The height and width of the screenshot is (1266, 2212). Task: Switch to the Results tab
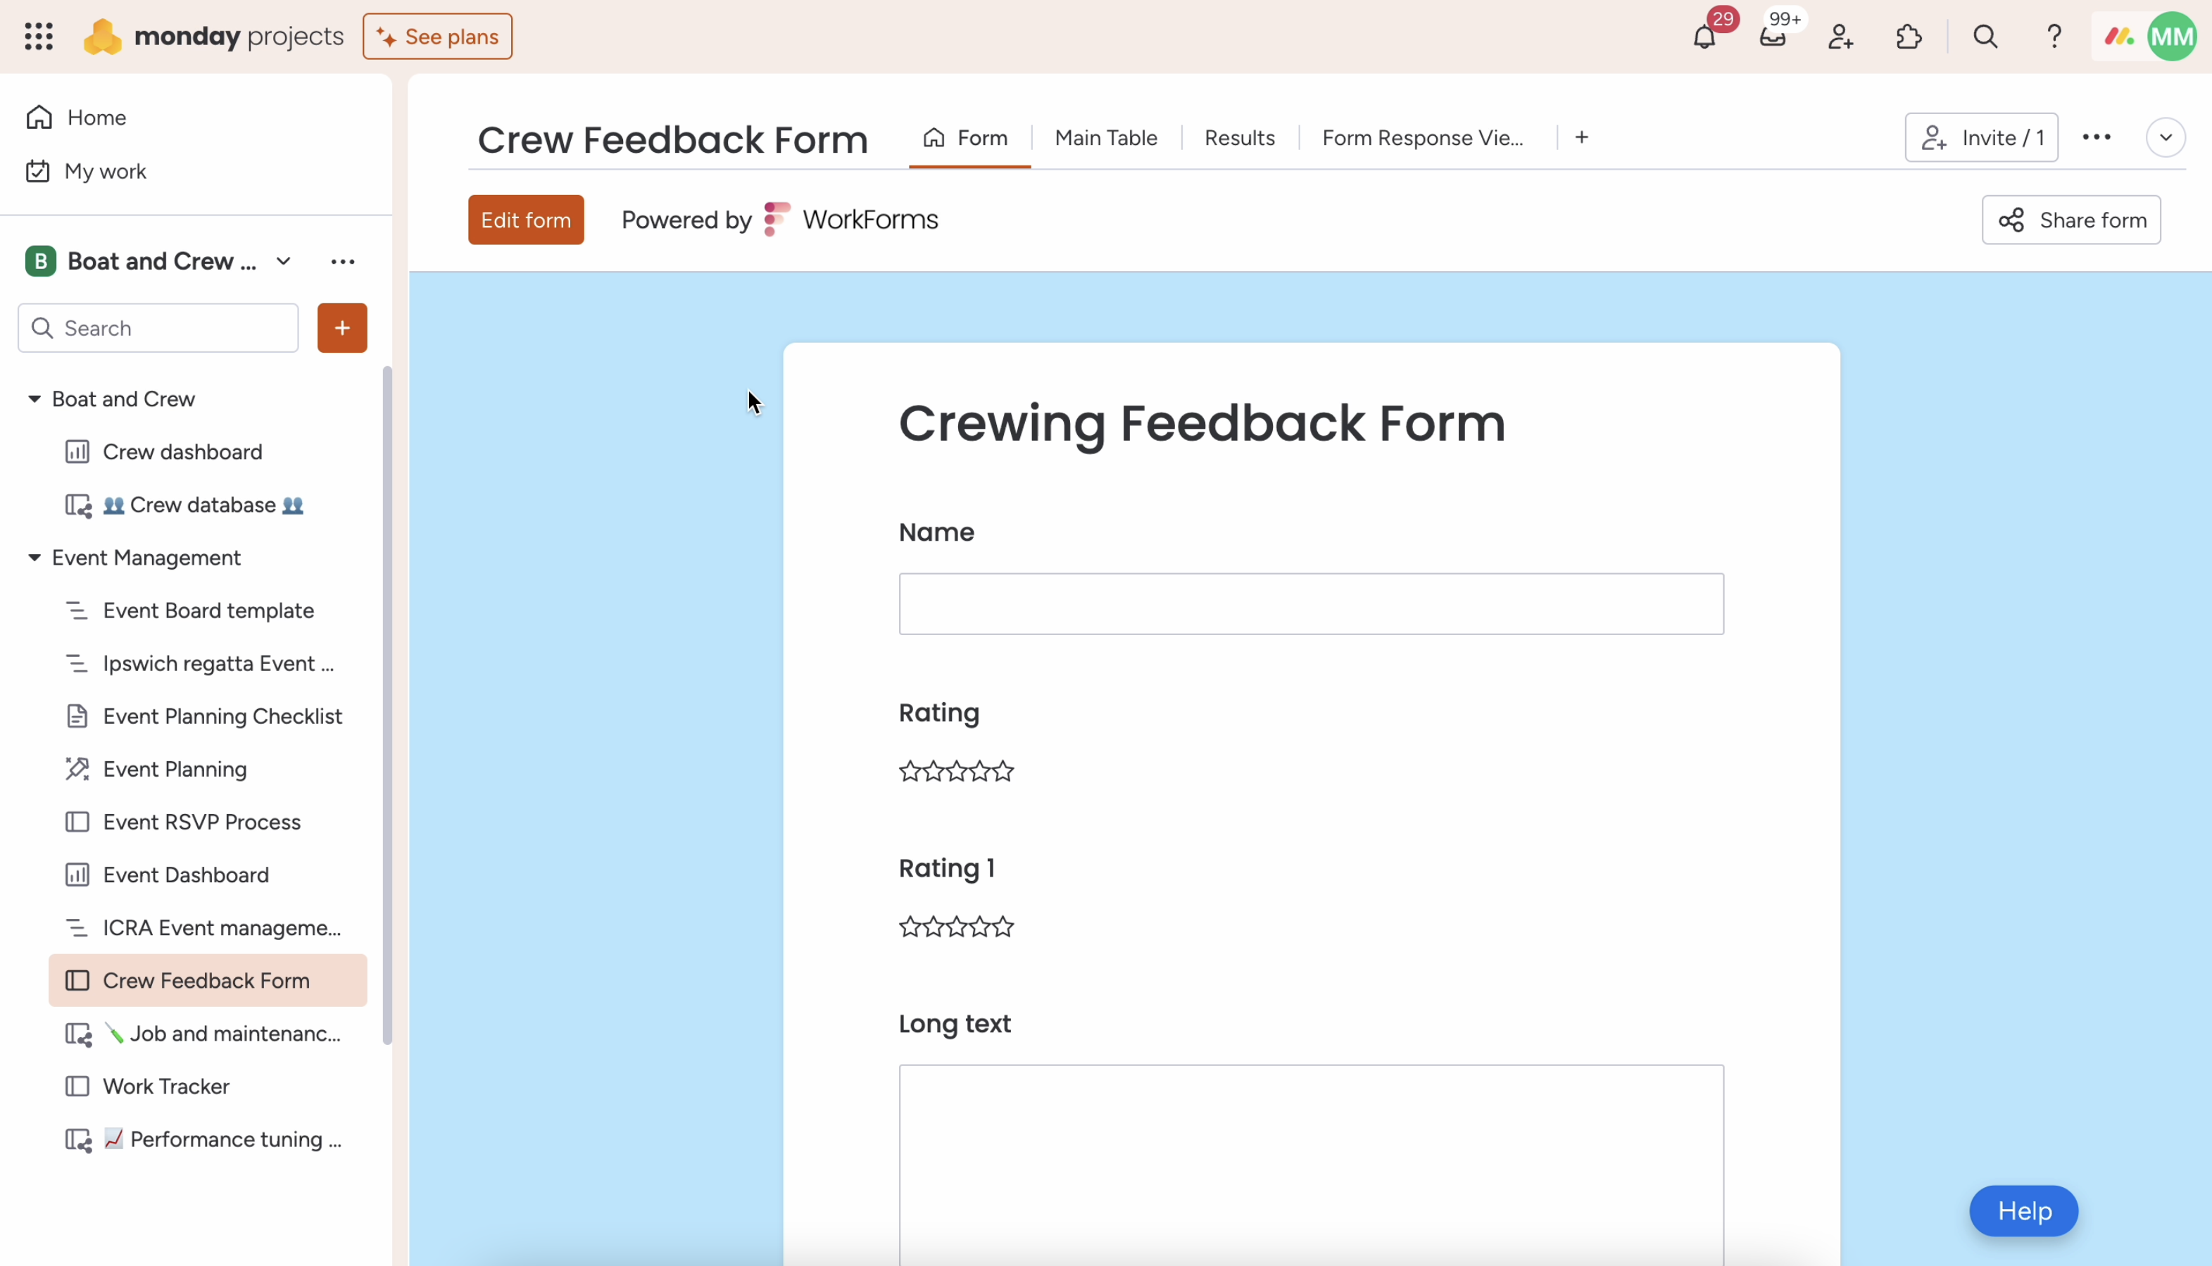click(1240, 137)
